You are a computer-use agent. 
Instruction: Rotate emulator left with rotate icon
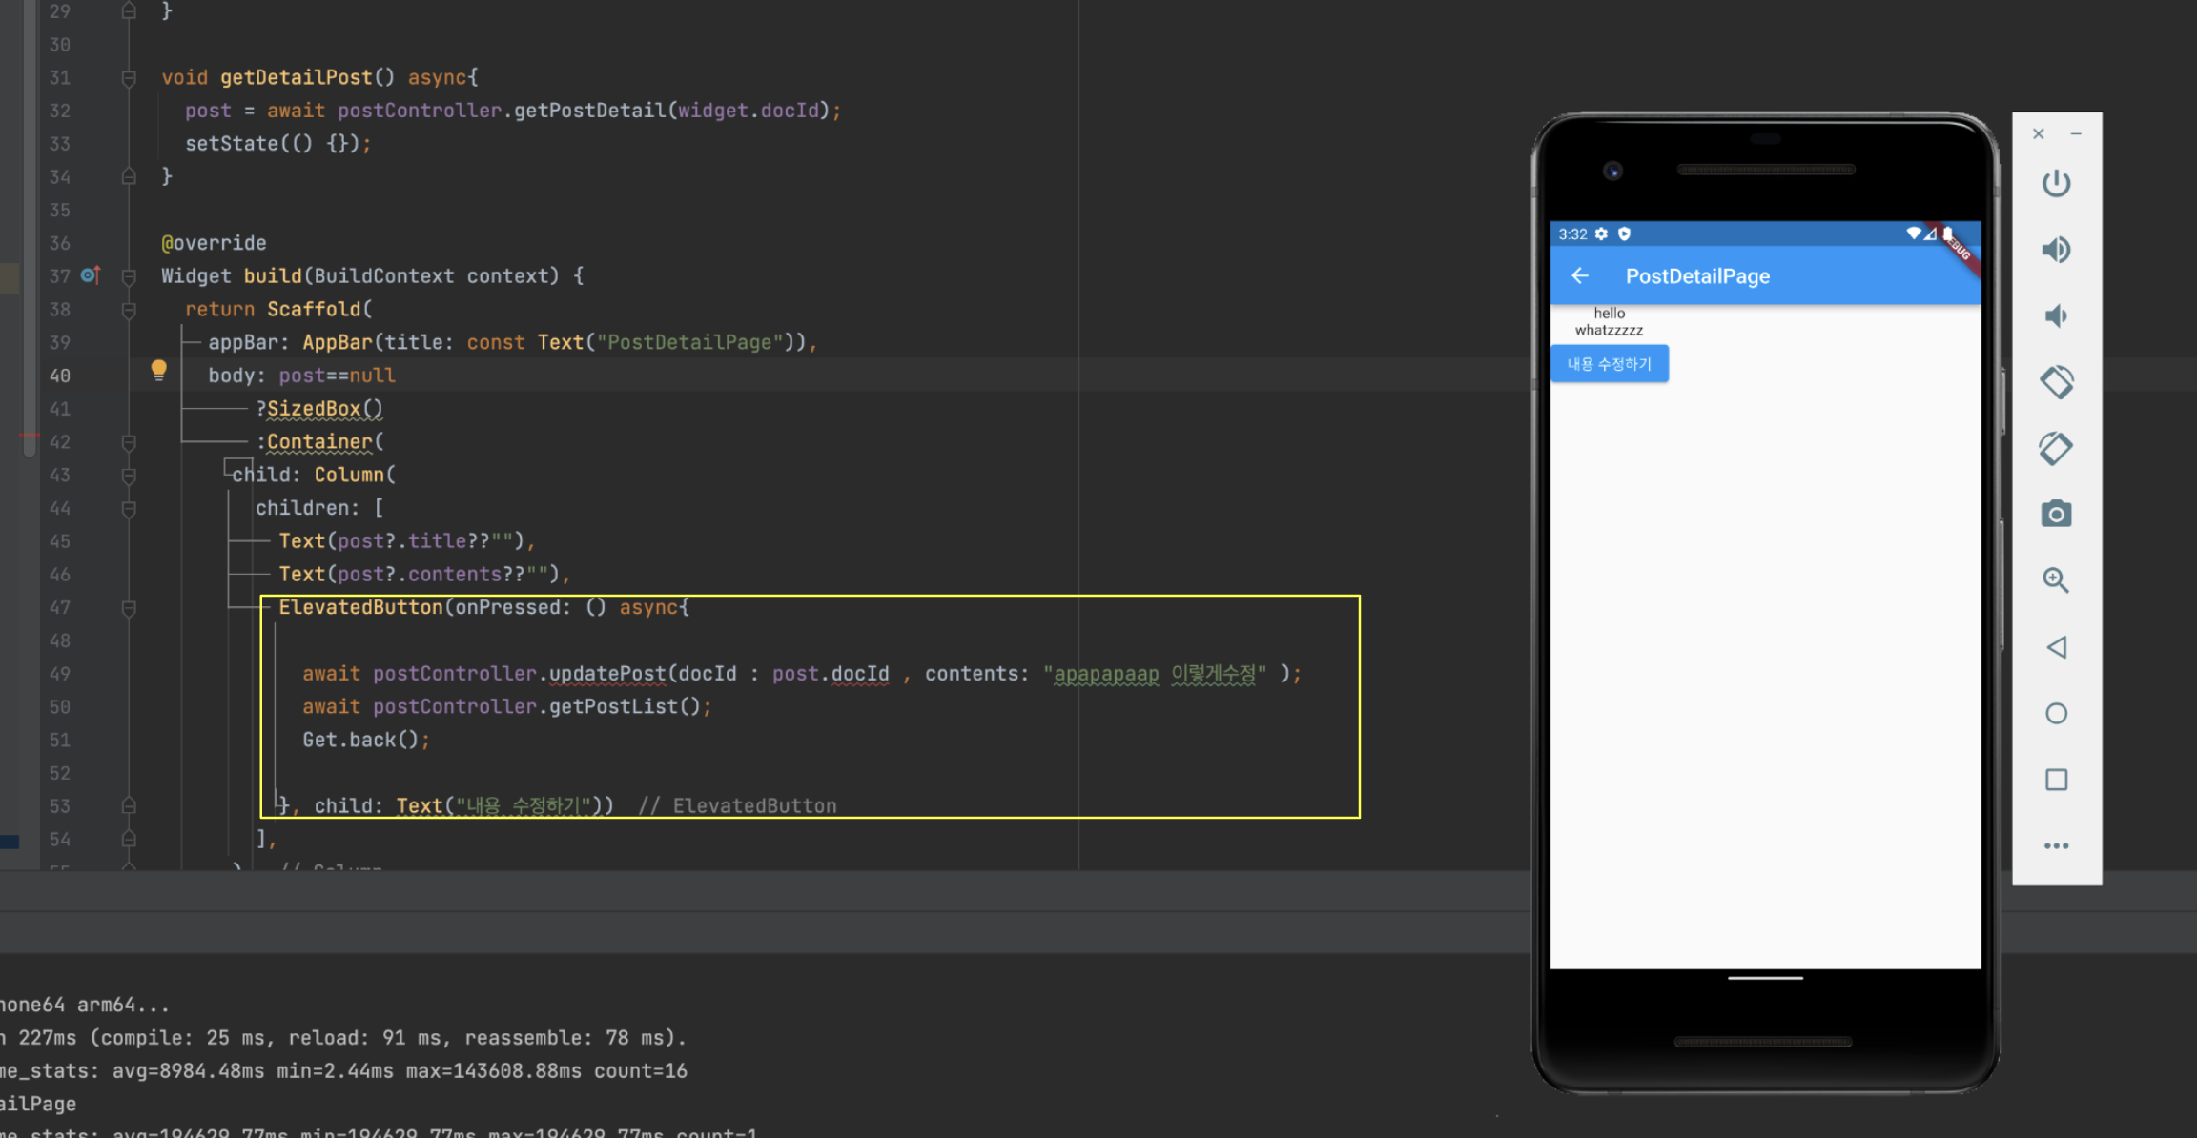pyautogui.click(x=2056, y=382)
